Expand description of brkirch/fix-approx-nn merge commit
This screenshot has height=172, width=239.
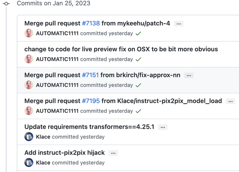coord(189,75)
